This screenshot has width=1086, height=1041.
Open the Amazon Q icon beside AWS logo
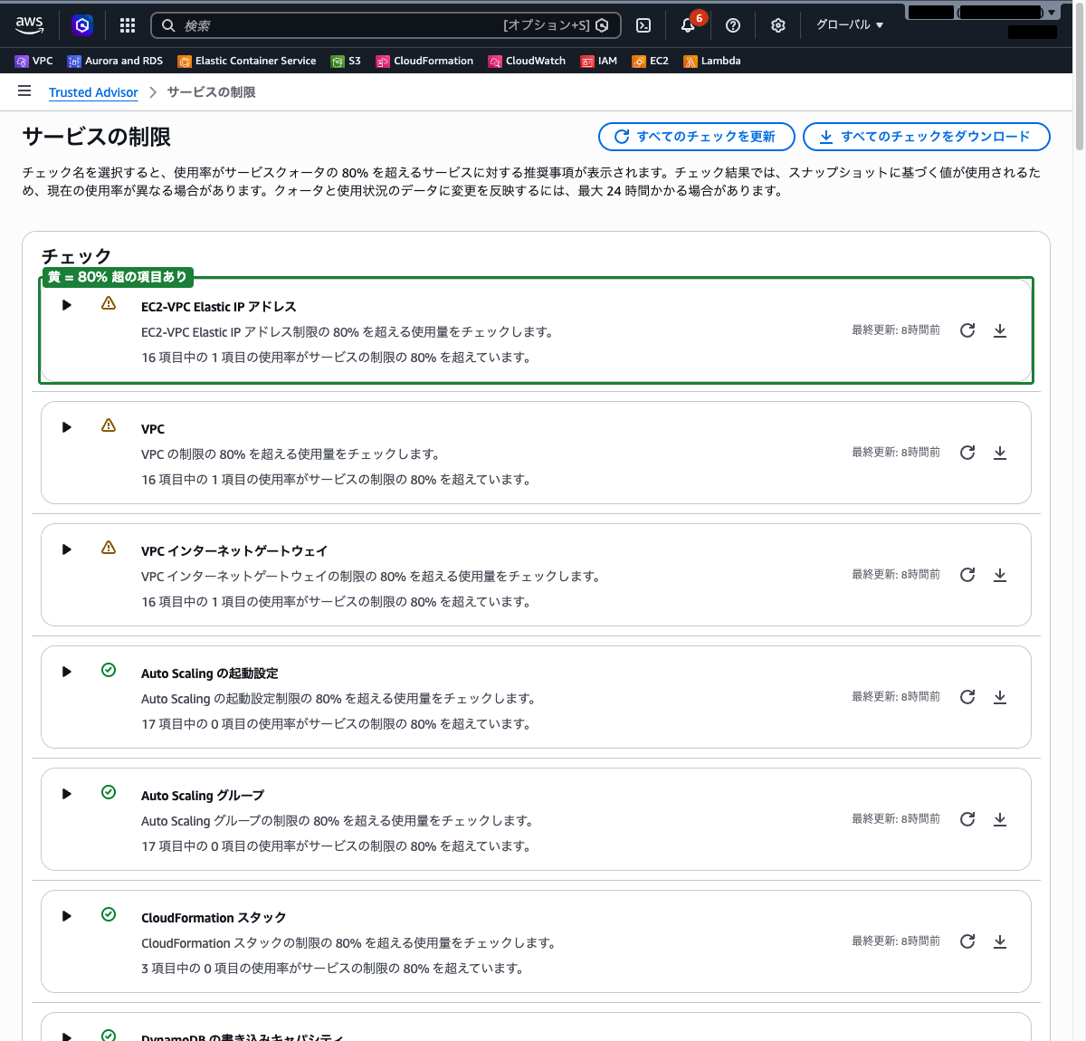click(x=82, y=25)
